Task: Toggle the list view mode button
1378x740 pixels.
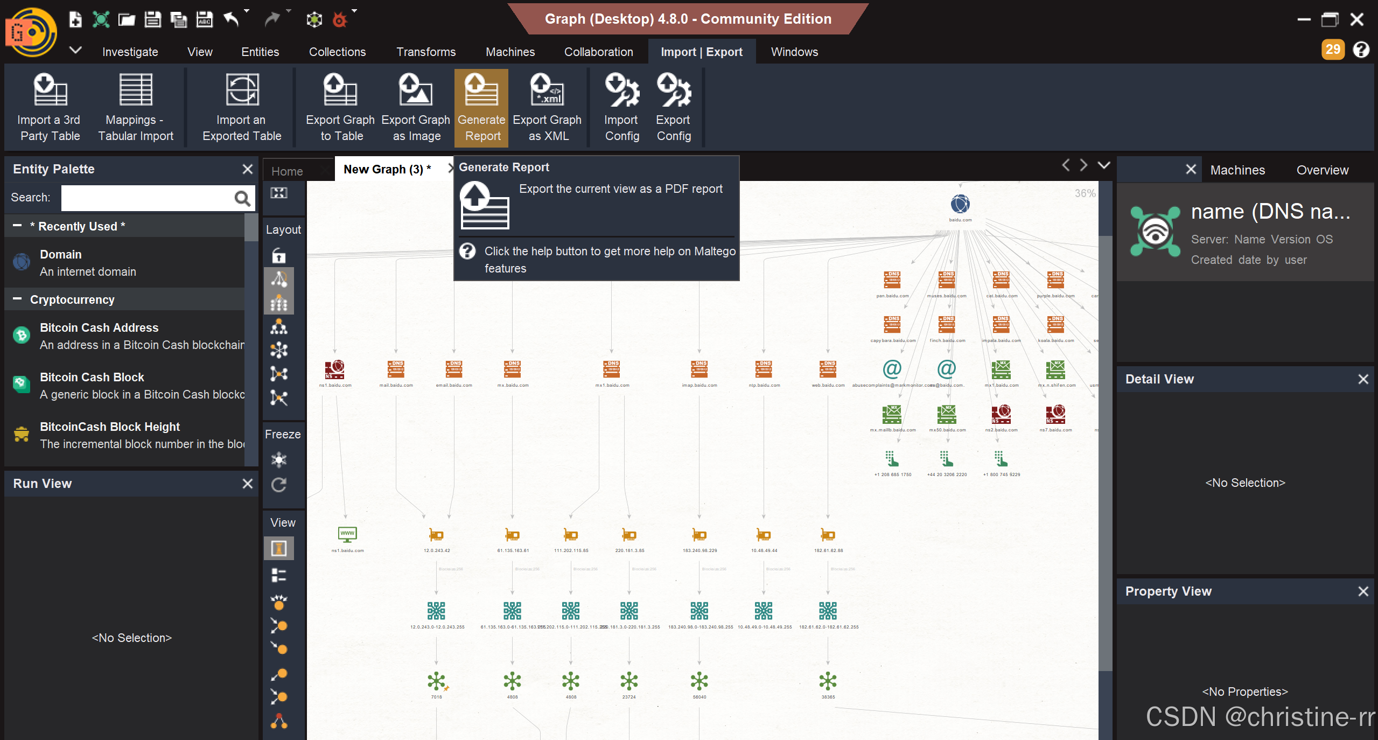Action: click(x=278, y=575)
